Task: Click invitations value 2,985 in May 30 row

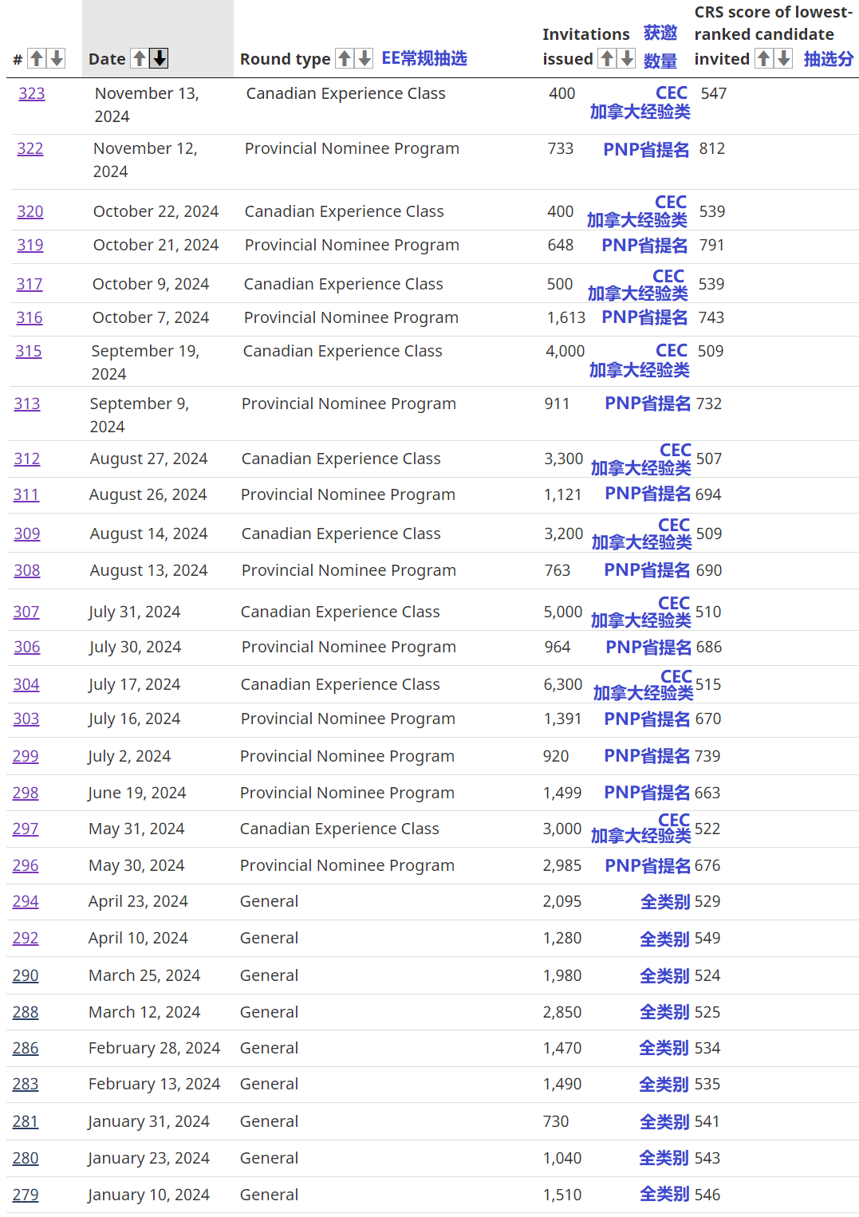Action: click(562, 865)
